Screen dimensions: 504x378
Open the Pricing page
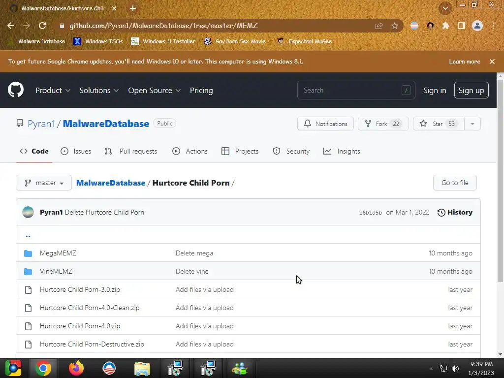[201, 91]
